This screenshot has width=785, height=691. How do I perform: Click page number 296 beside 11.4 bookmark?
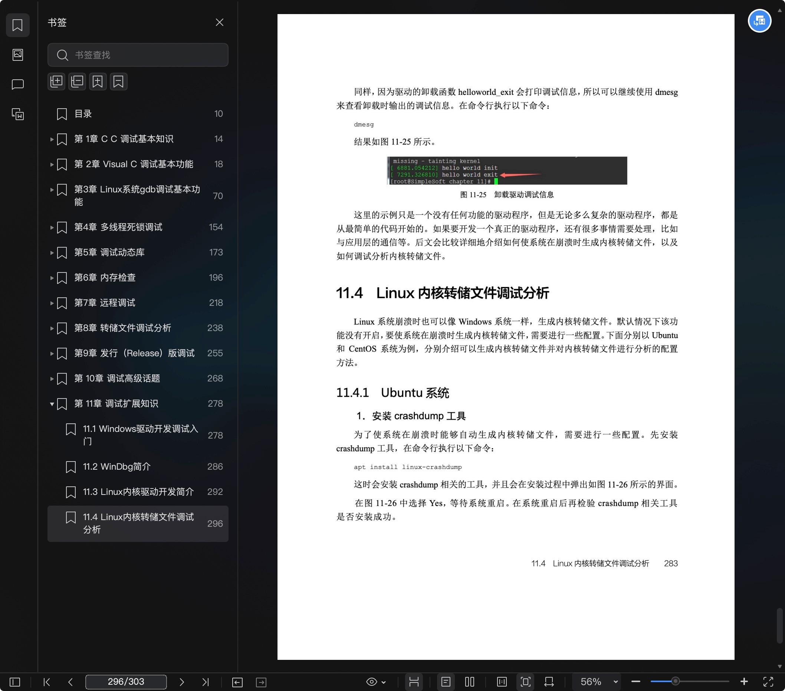click(x=215, y=524)
